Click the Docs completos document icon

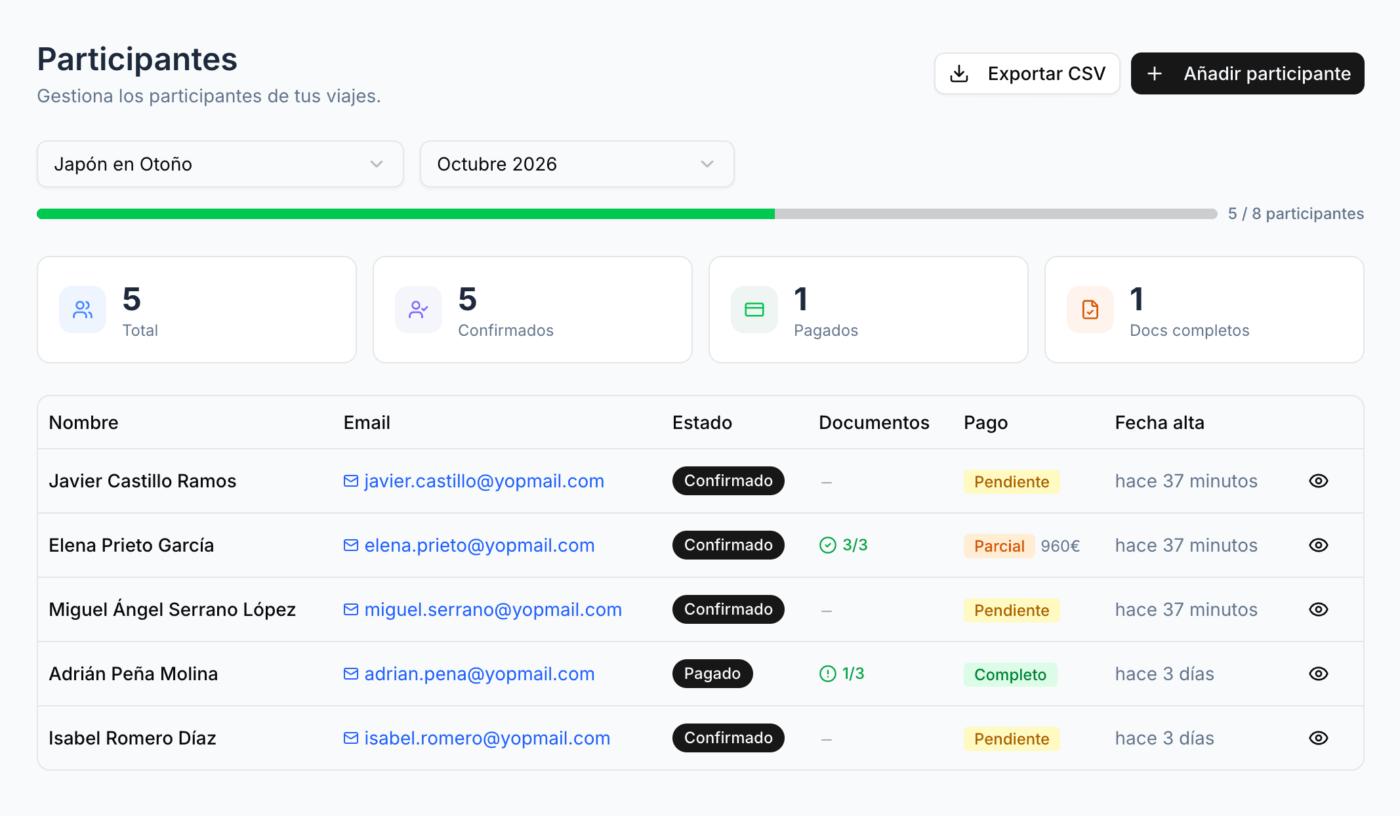point(1090,310)
